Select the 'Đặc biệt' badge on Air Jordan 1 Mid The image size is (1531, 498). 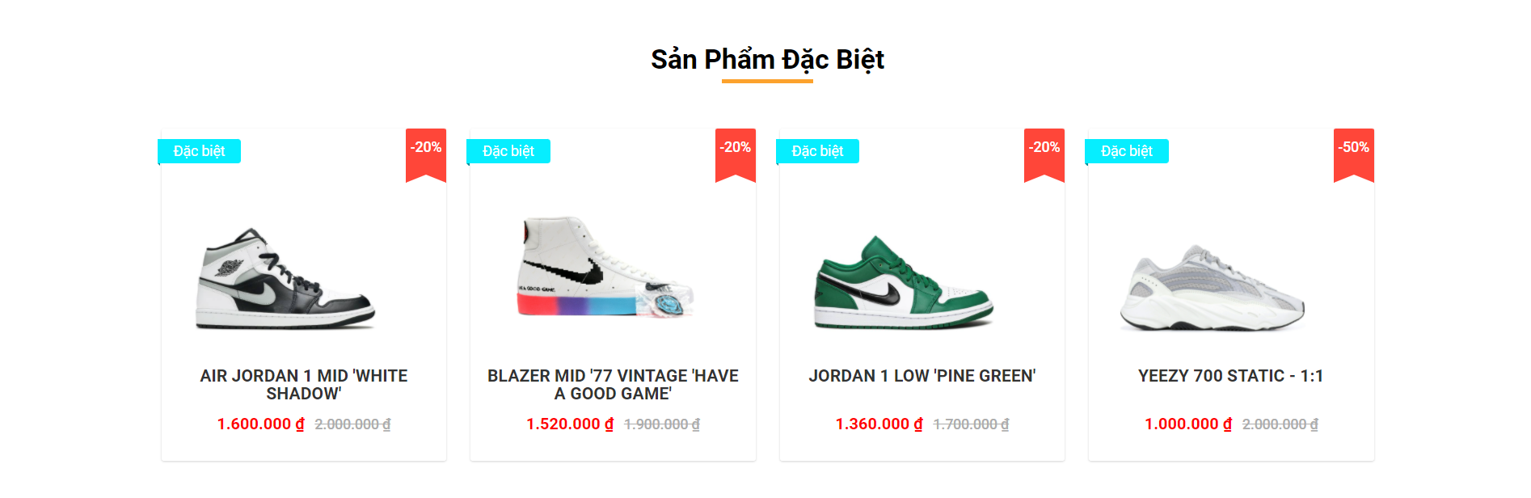point(200,150)
